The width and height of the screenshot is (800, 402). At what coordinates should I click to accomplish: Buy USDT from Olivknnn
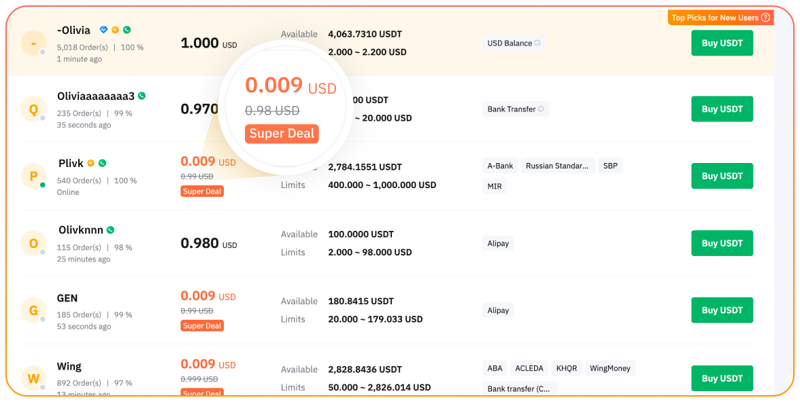(x=722, y=243)
